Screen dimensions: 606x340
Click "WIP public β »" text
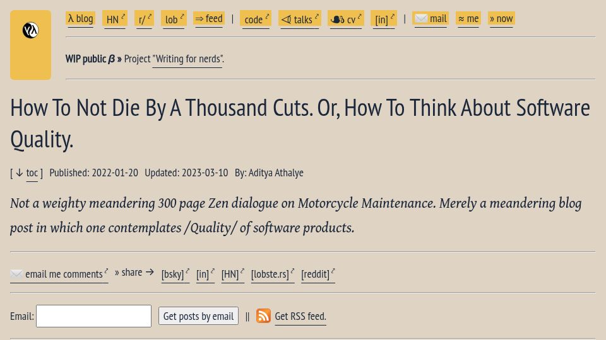93,59
